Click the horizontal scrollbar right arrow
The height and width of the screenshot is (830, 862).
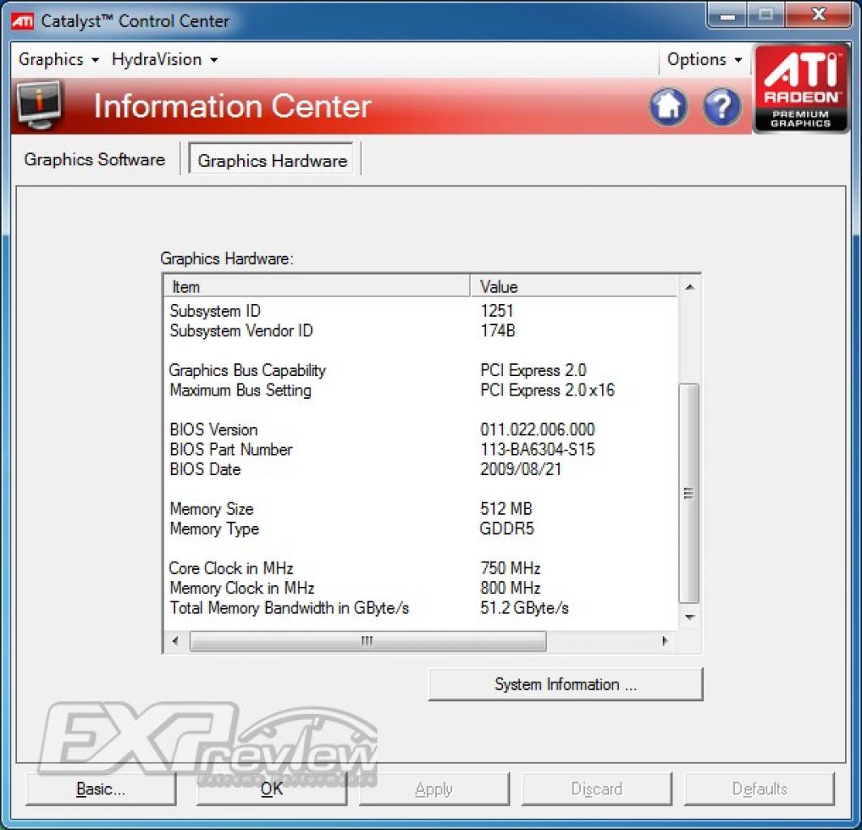click(664, 641)
